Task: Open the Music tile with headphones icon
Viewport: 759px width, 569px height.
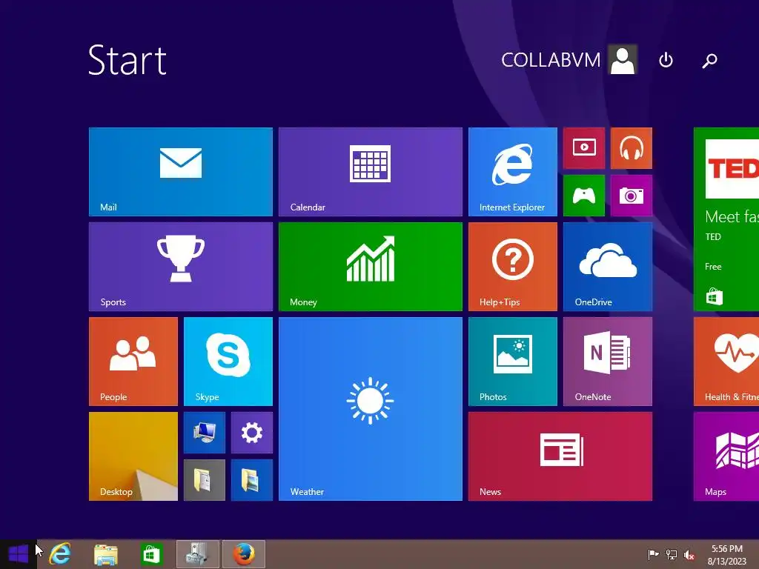Action: click(x=632, y=148)
